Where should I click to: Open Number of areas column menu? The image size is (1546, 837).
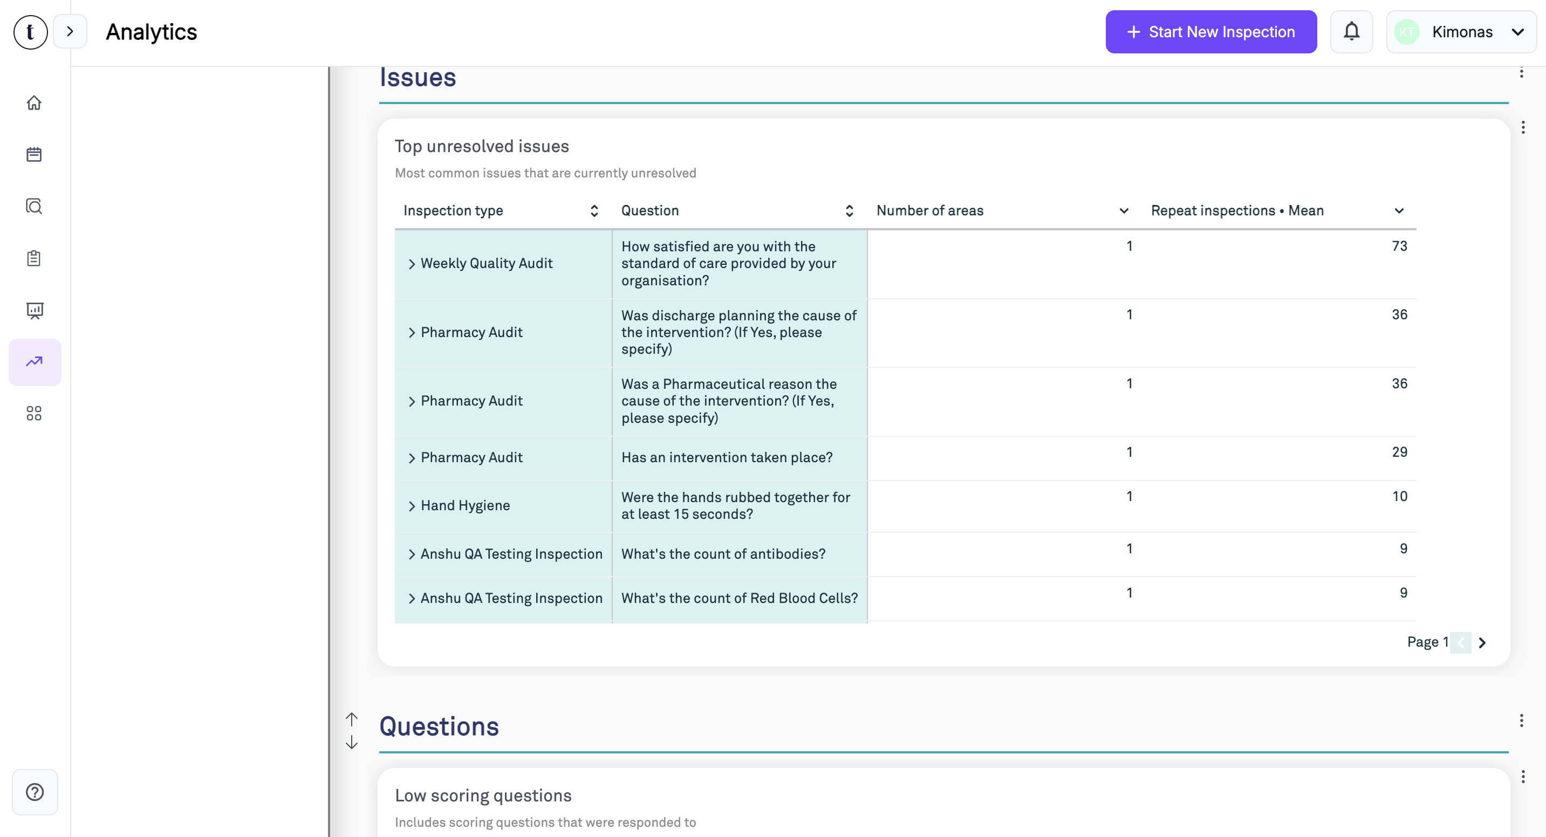tap(1124, 211)
